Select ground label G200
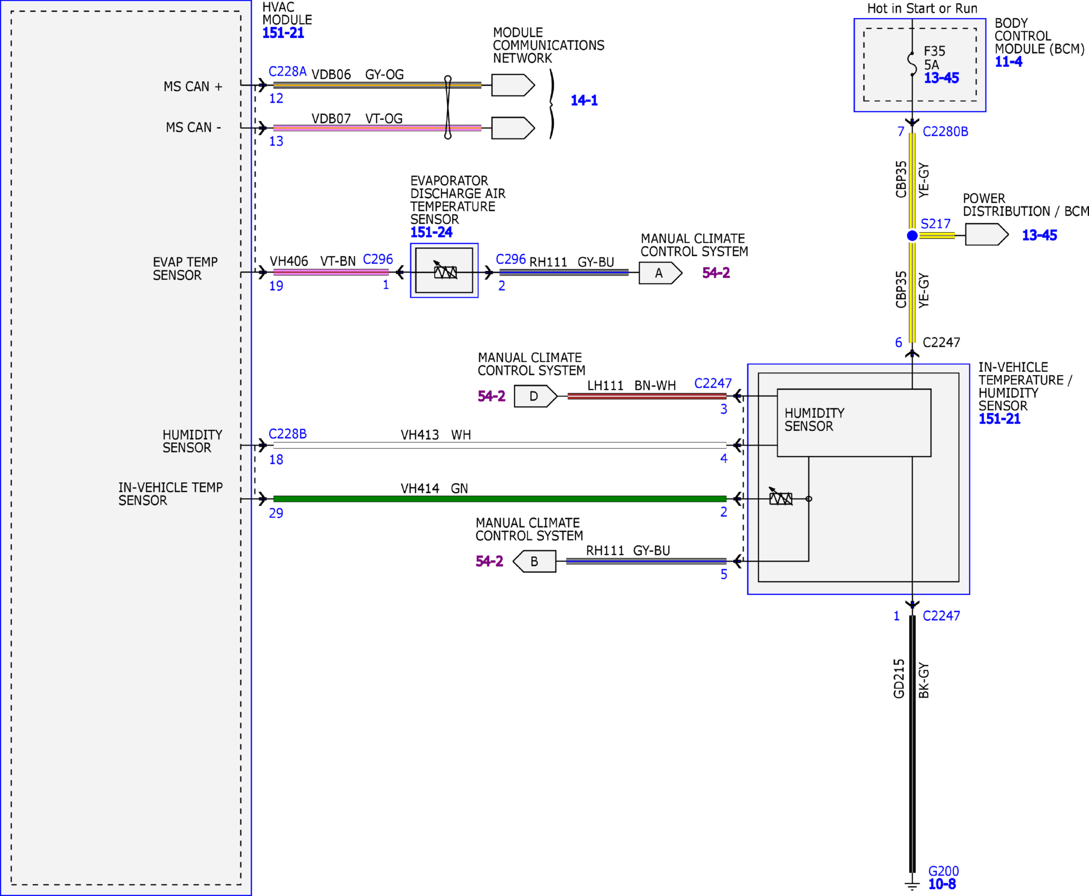Screen dimensions: 1089x896 click(943, 871)
